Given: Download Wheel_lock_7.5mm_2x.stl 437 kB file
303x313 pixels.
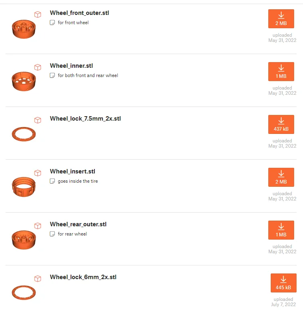Looking at the screenshot, I should click(281, 125).
